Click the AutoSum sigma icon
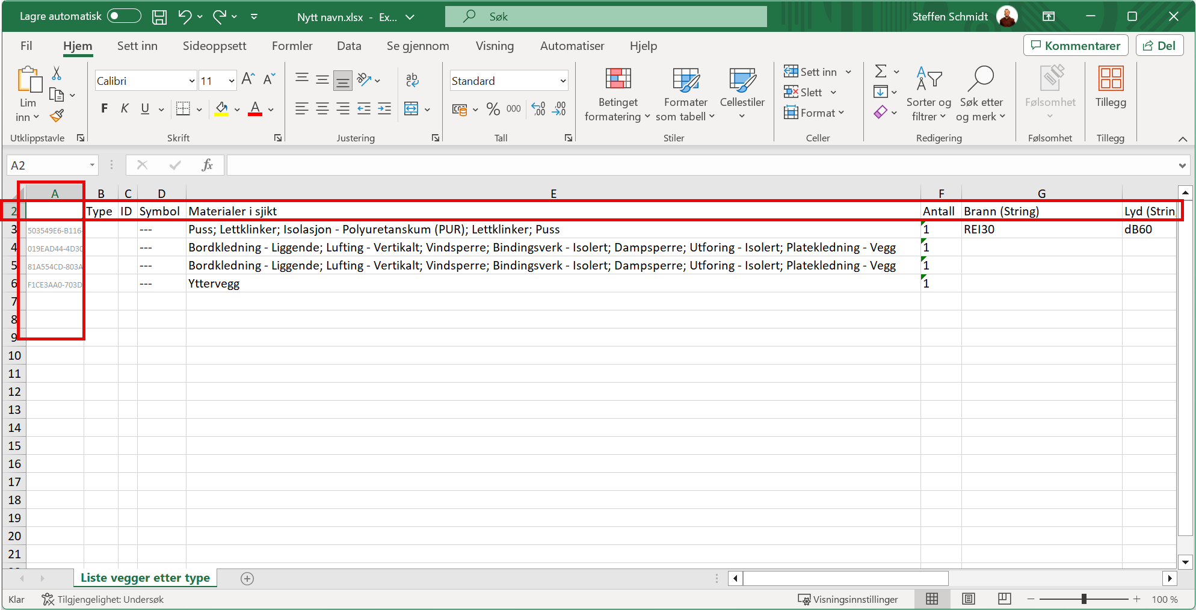Screen dimensions: 1196x610 pyautogui.click(x=881, y=72)
